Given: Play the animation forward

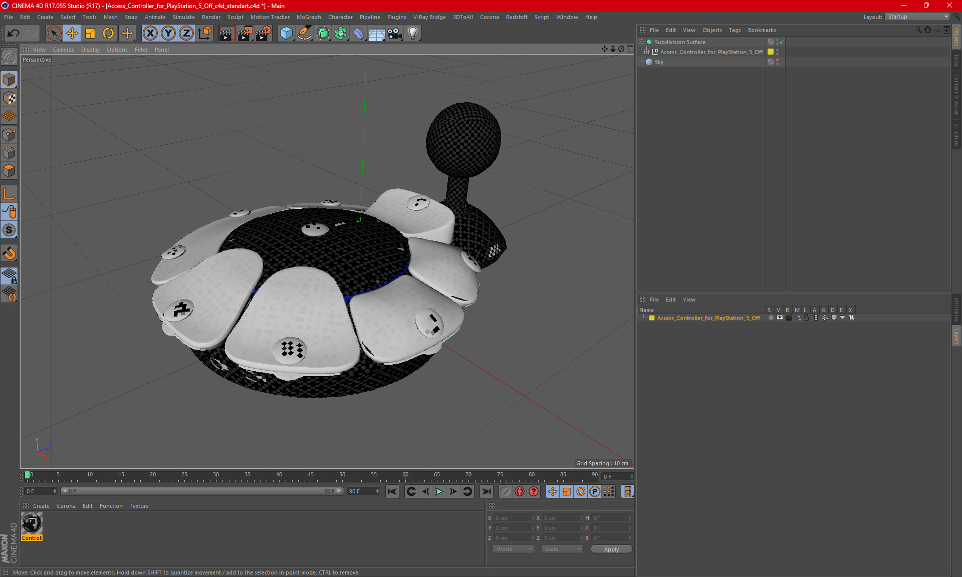Looking at the screenshot, I should click(439, 491).
